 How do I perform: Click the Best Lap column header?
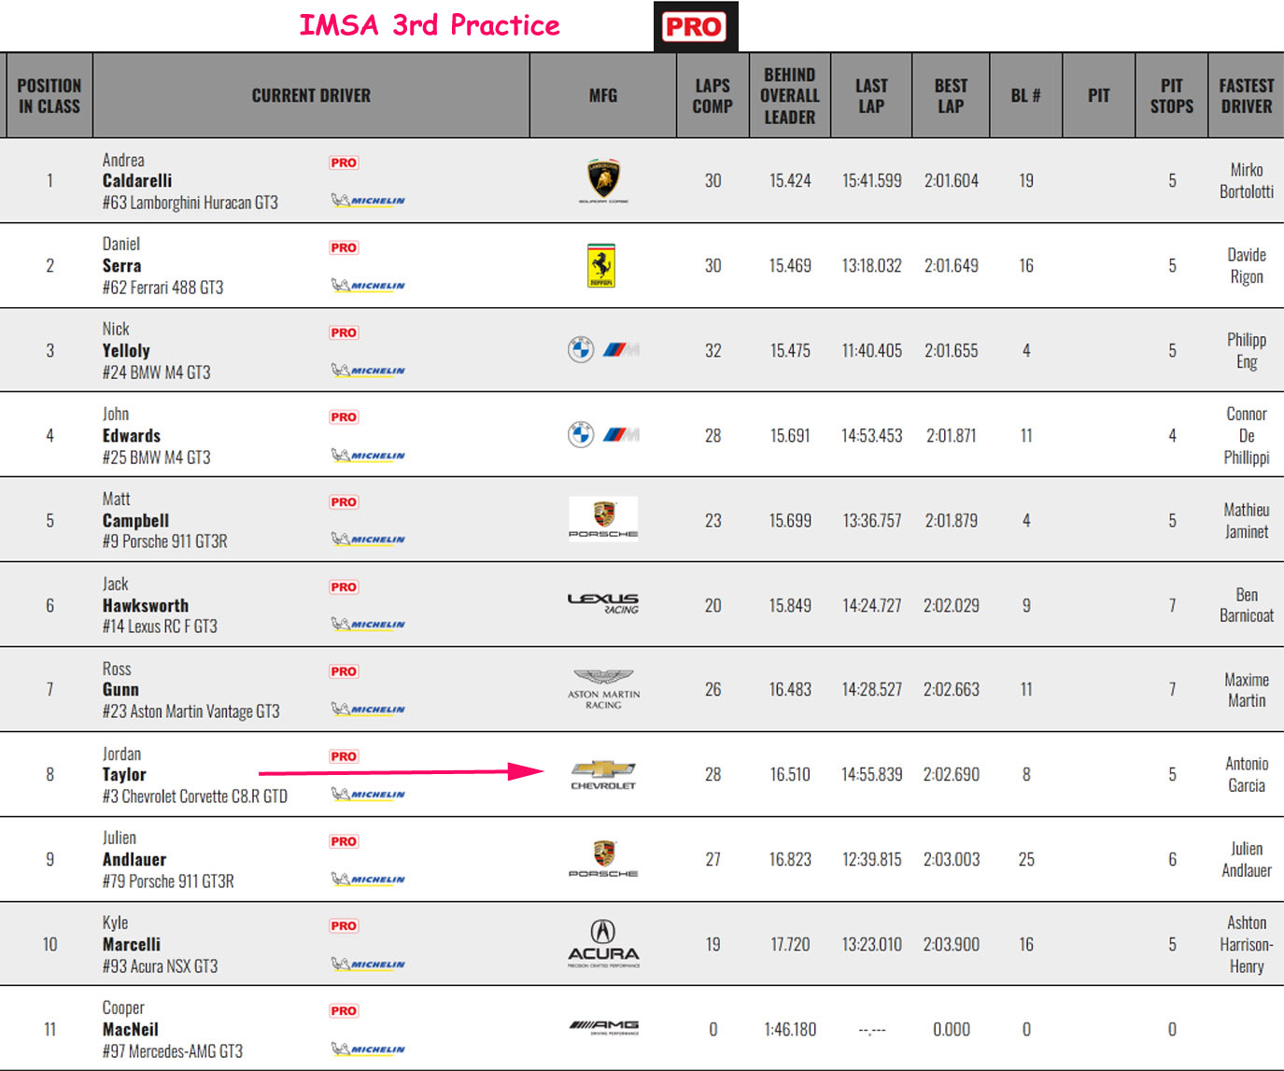coord(951,95)
